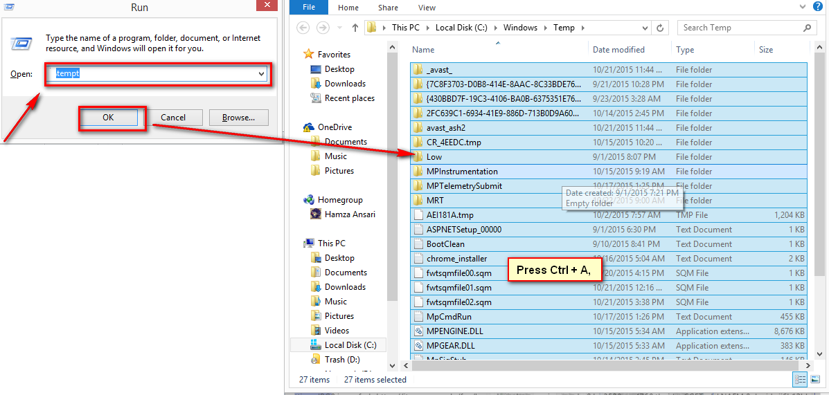Select the MPTelemetrySubmit folder

point(609,186)
